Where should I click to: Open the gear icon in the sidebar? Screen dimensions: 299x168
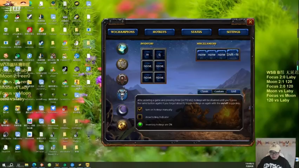122,125
